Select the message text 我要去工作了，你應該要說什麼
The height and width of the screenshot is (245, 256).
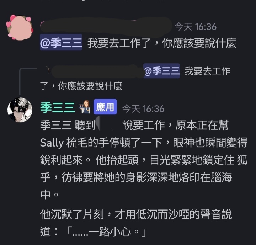pyautogui.click(x=162, y=43)
